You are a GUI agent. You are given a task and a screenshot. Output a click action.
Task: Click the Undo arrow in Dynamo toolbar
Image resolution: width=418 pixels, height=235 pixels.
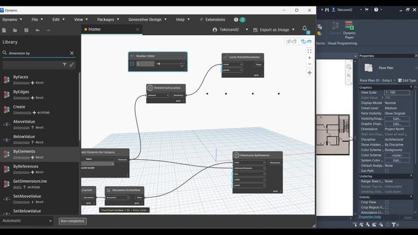pos(37,31)
